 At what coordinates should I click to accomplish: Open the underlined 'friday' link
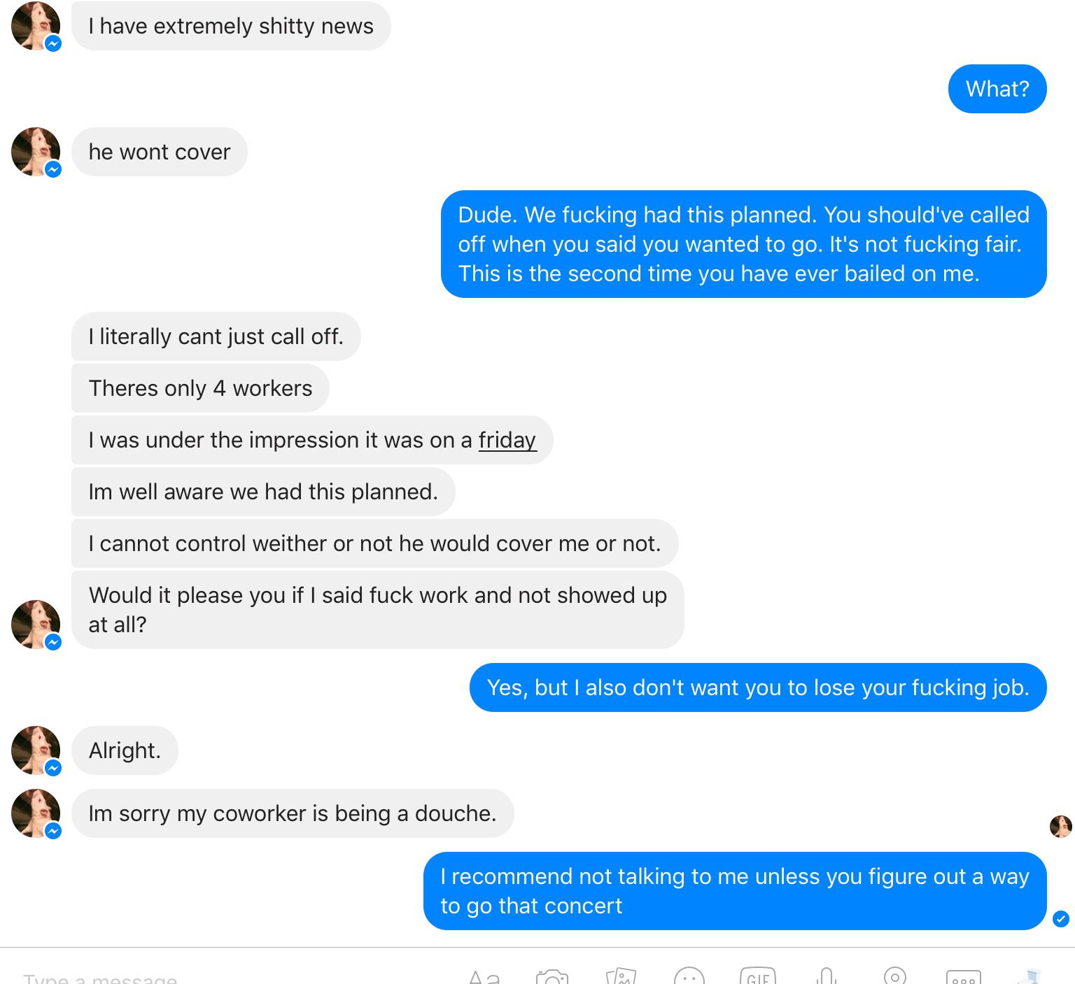pos(507,440)
